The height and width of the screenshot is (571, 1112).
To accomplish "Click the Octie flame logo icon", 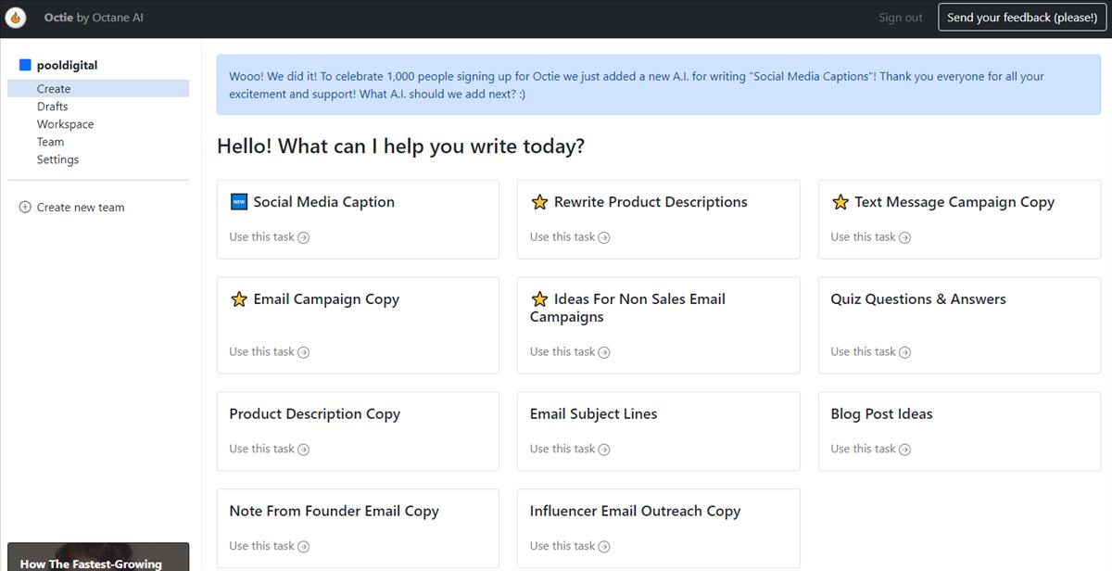I will pyautogui.click(x=16, y=18).
